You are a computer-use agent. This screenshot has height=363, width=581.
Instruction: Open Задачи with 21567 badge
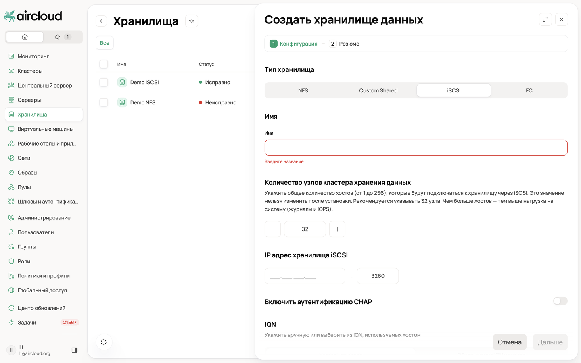tap(44, 323)
